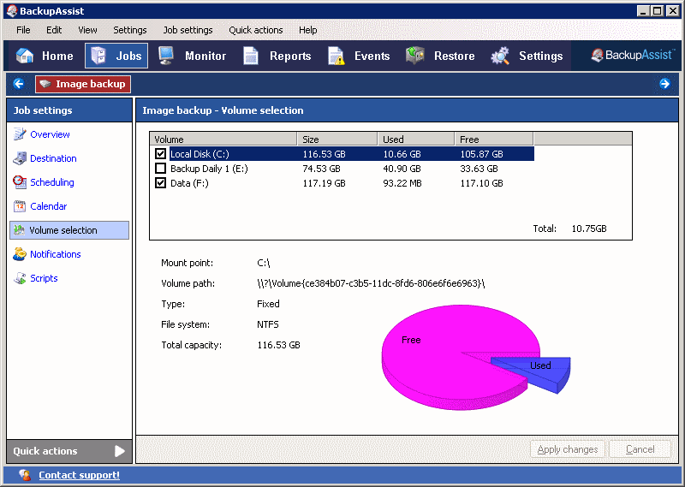Click the Settings gear magnifier icon
The image size is (685, 487).
click(x=500, y=56)
